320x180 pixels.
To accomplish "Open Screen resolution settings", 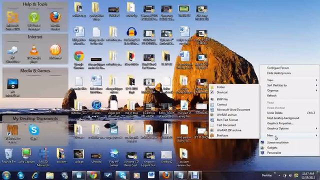I will [289, 142].
